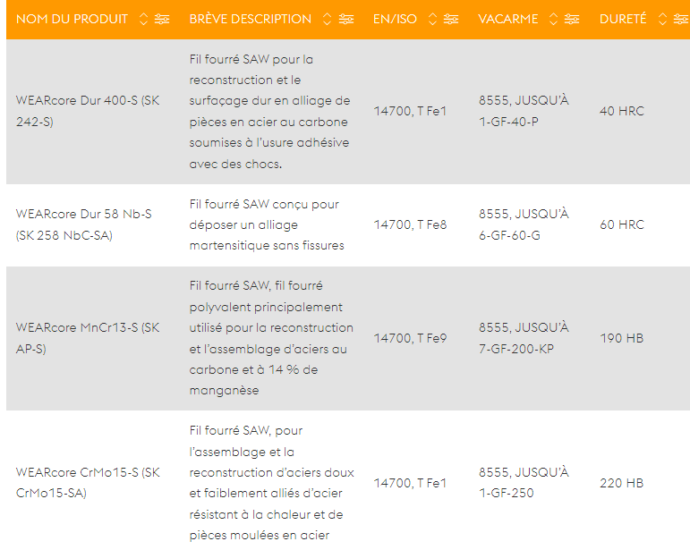This screenshot has height=550, width=690.
Task: Select the 220 HB hardness cell
Action: click(x=621, y=483)
